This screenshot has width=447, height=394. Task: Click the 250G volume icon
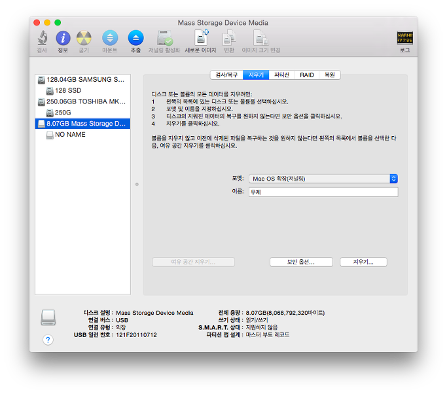pyautogui.click(x=50, y=113)
